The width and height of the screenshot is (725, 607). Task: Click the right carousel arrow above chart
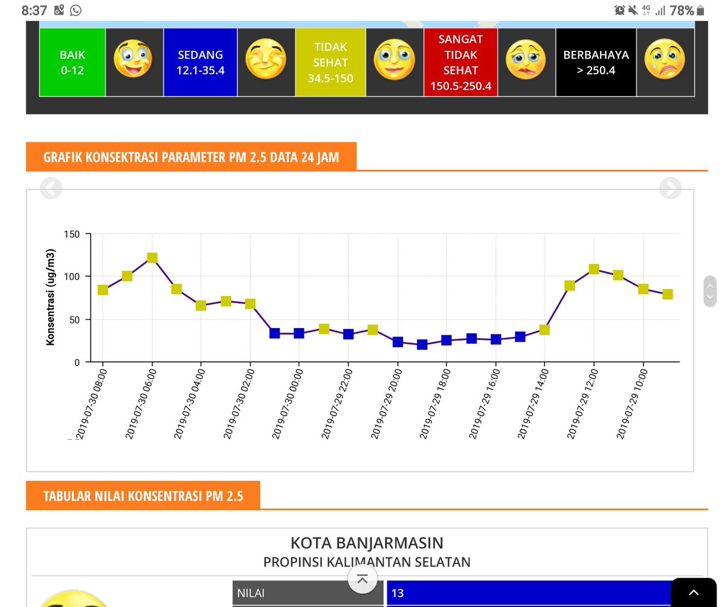(x=670, y=188)
